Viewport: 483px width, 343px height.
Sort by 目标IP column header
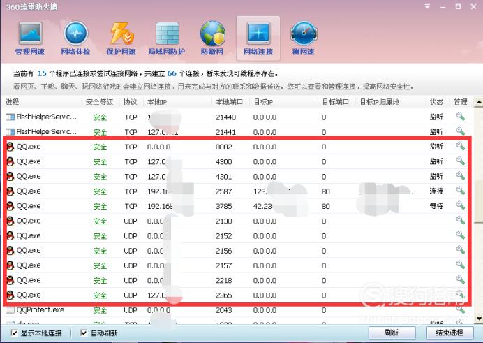click(263, 102)
